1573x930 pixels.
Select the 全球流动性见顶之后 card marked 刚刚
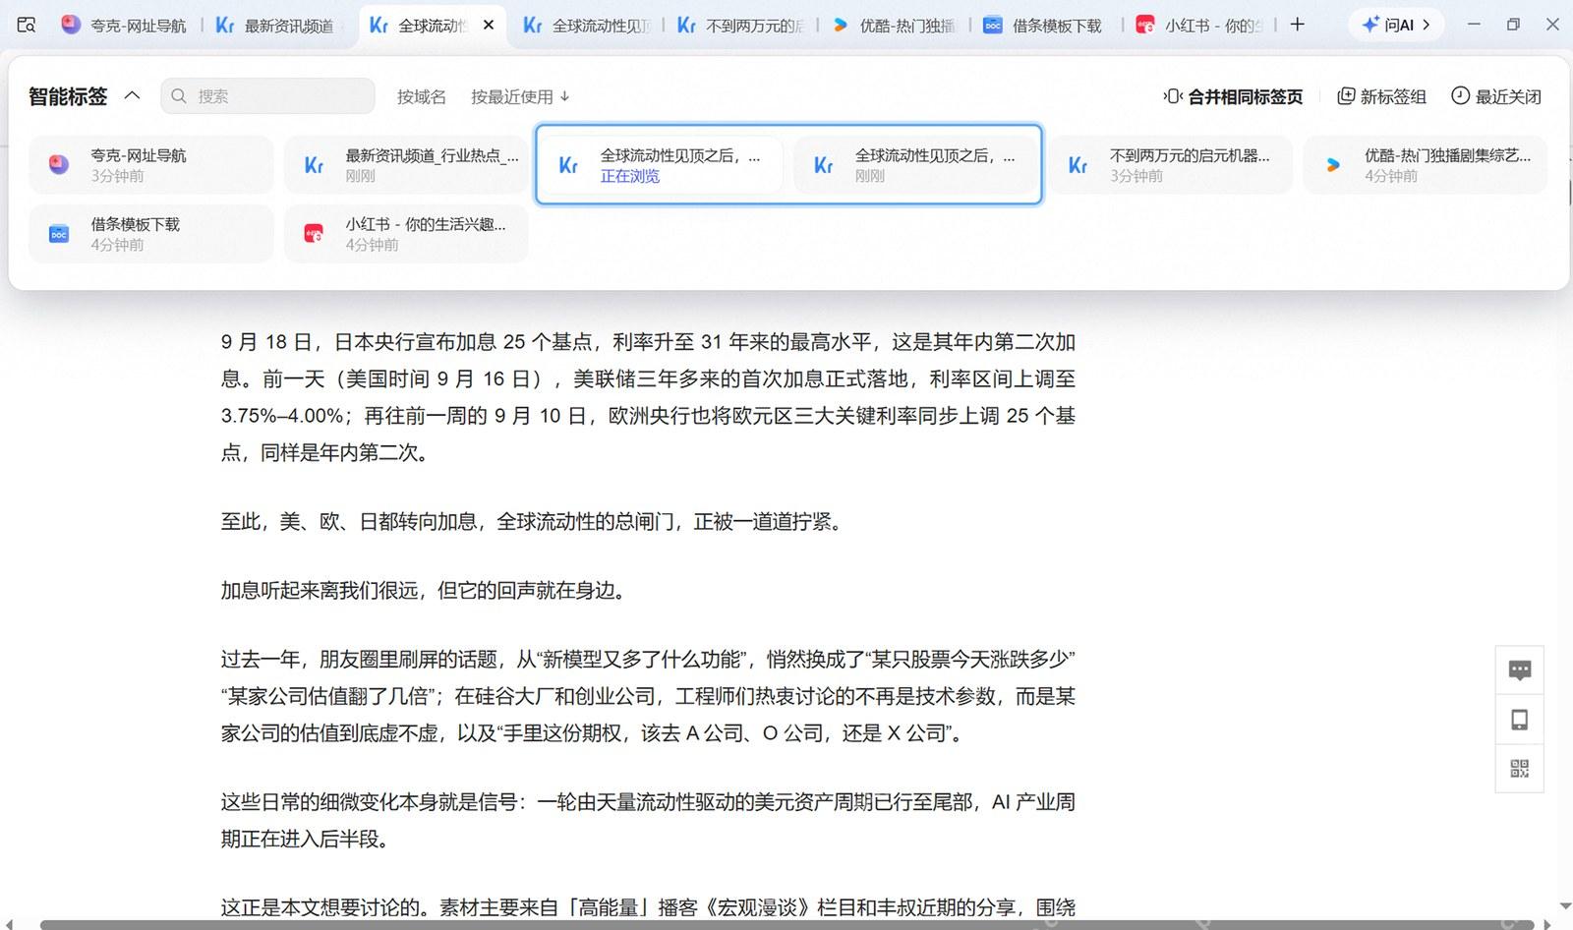915,164
